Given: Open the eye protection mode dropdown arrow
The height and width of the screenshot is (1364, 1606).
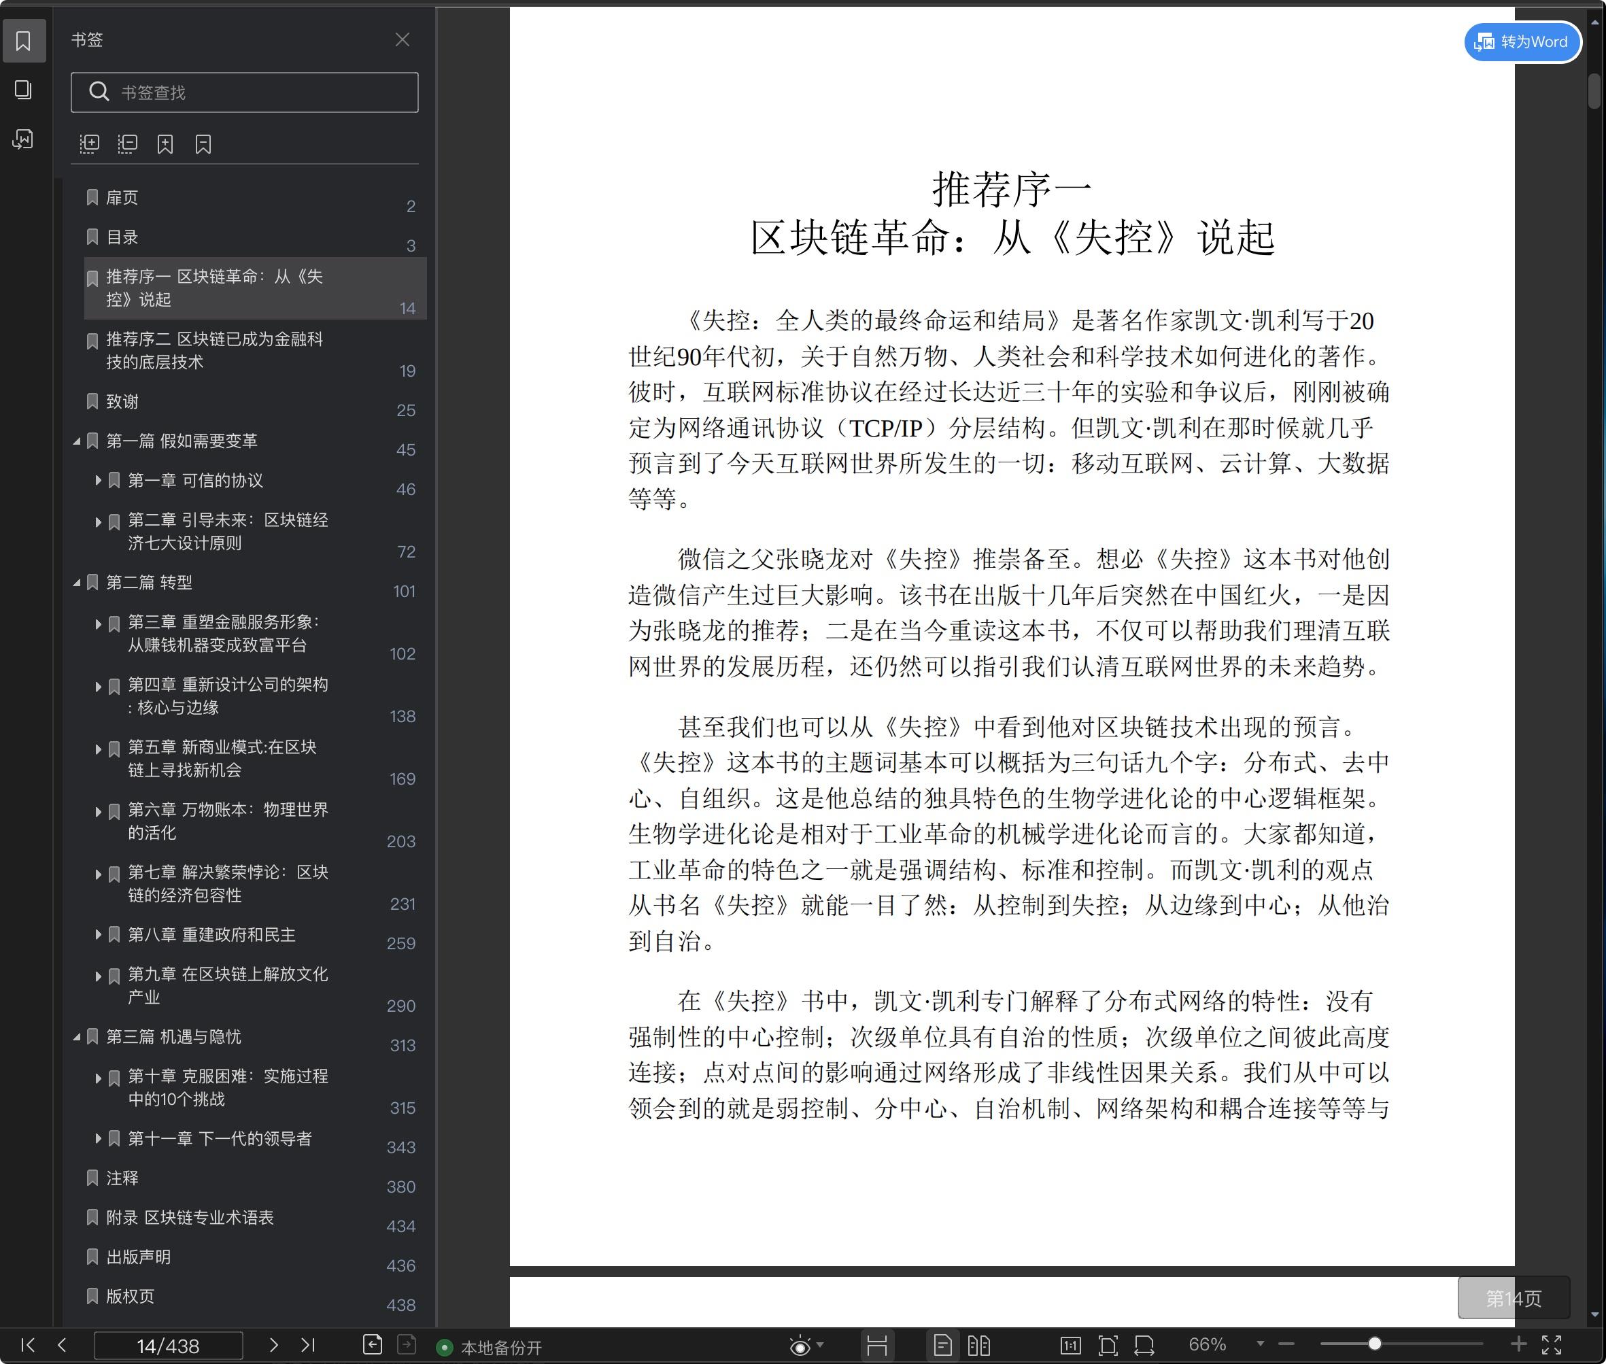Looking at the screenshot, I should click(x=819, y=1346).
